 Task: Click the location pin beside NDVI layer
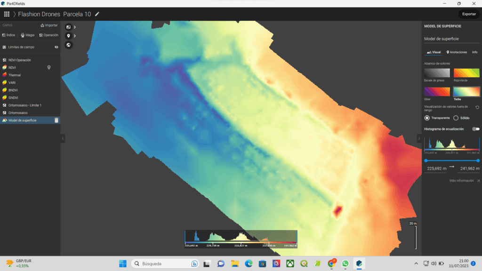[49, 68]
